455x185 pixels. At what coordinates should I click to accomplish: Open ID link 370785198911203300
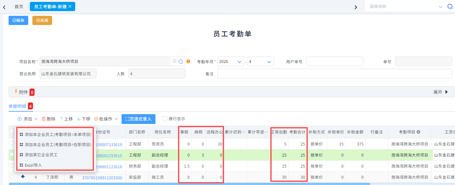point(102,178)
